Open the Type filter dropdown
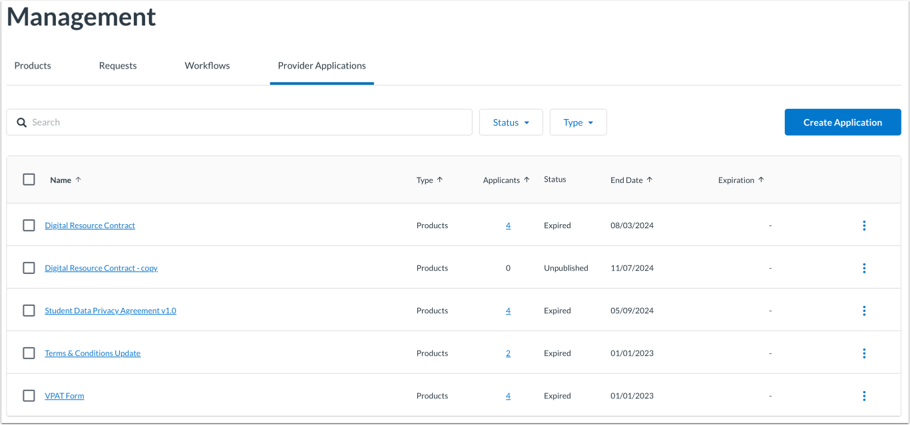Screen dimensions: 910x425 (x=578, y=122)
